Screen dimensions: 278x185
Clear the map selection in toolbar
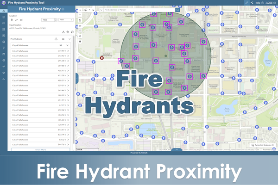(93, 10)
